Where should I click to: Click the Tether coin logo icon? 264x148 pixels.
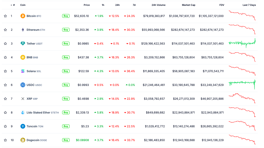pos(23,43)
